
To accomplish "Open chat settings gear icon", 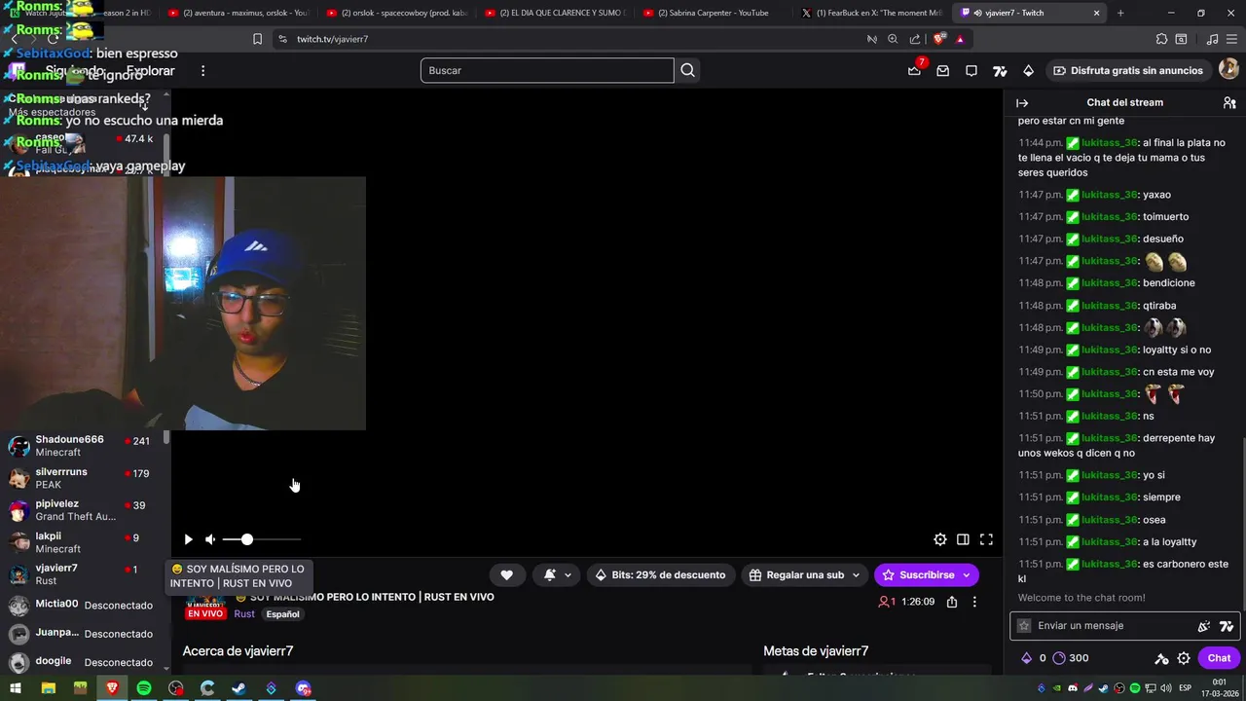I will [1184, 658].
